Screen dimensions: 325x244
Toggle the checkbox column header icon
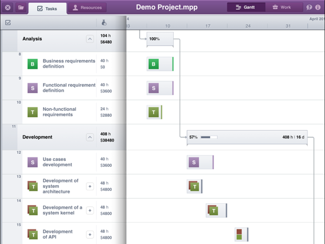point(8,22)
